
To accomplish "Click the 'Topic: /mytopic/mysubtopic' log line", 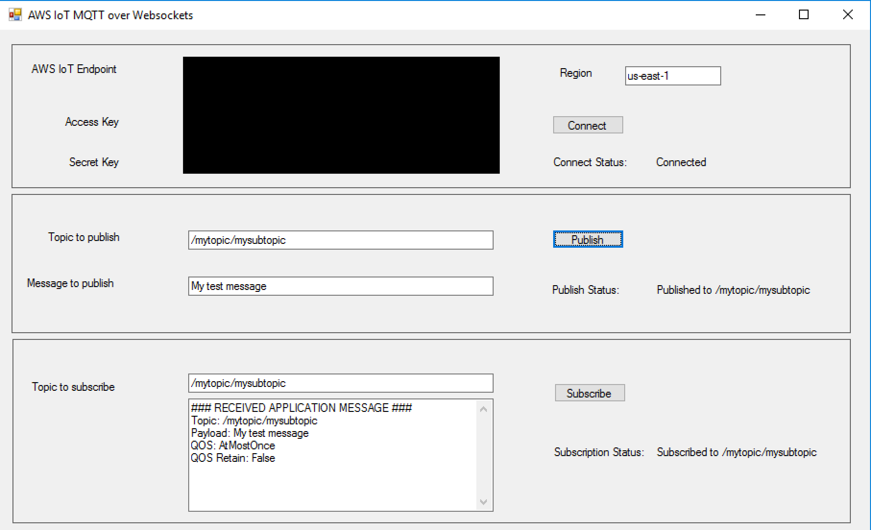I will click(x=254, y=421).
